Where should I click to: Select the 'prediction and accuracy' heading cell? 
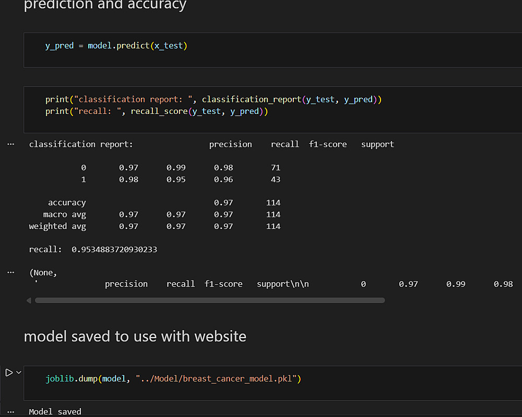pos(105,6)
